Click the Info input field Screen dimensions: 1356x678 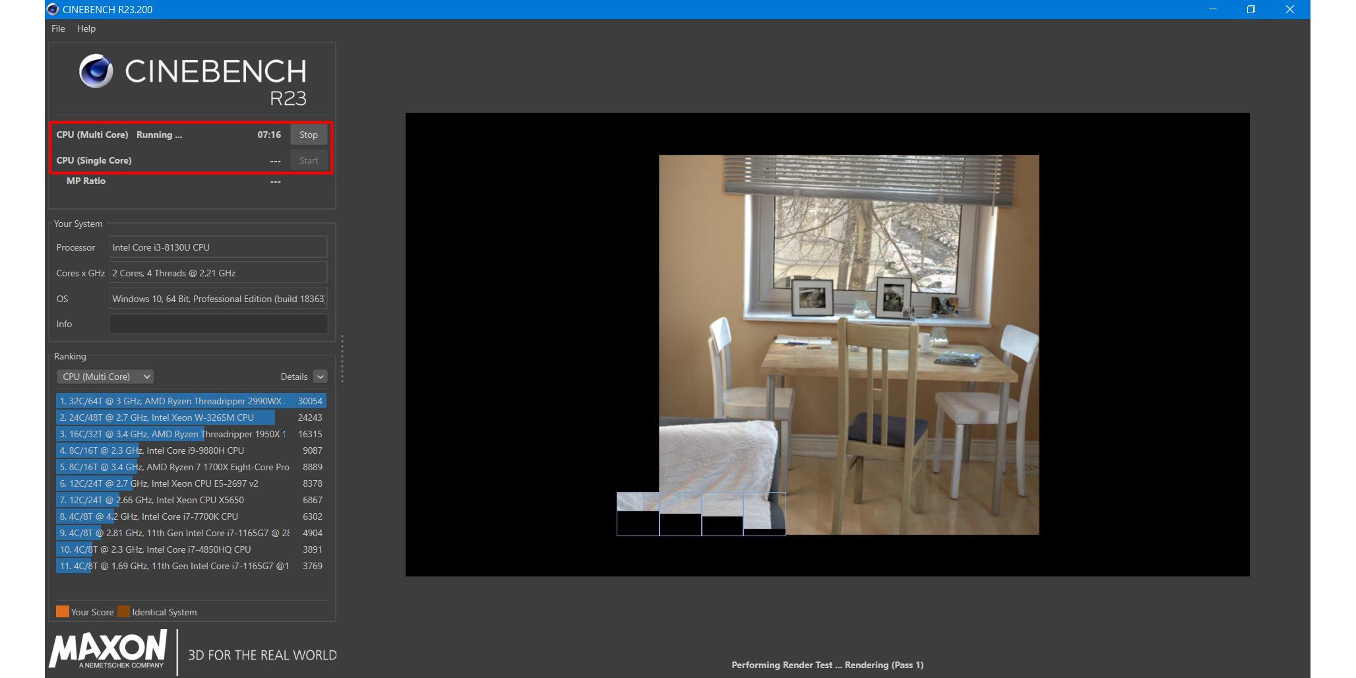218,324
